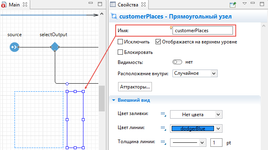Click the selectOutput label text
Image resolution: width=268 pixels, height=150 pixels.
[53, 35]
